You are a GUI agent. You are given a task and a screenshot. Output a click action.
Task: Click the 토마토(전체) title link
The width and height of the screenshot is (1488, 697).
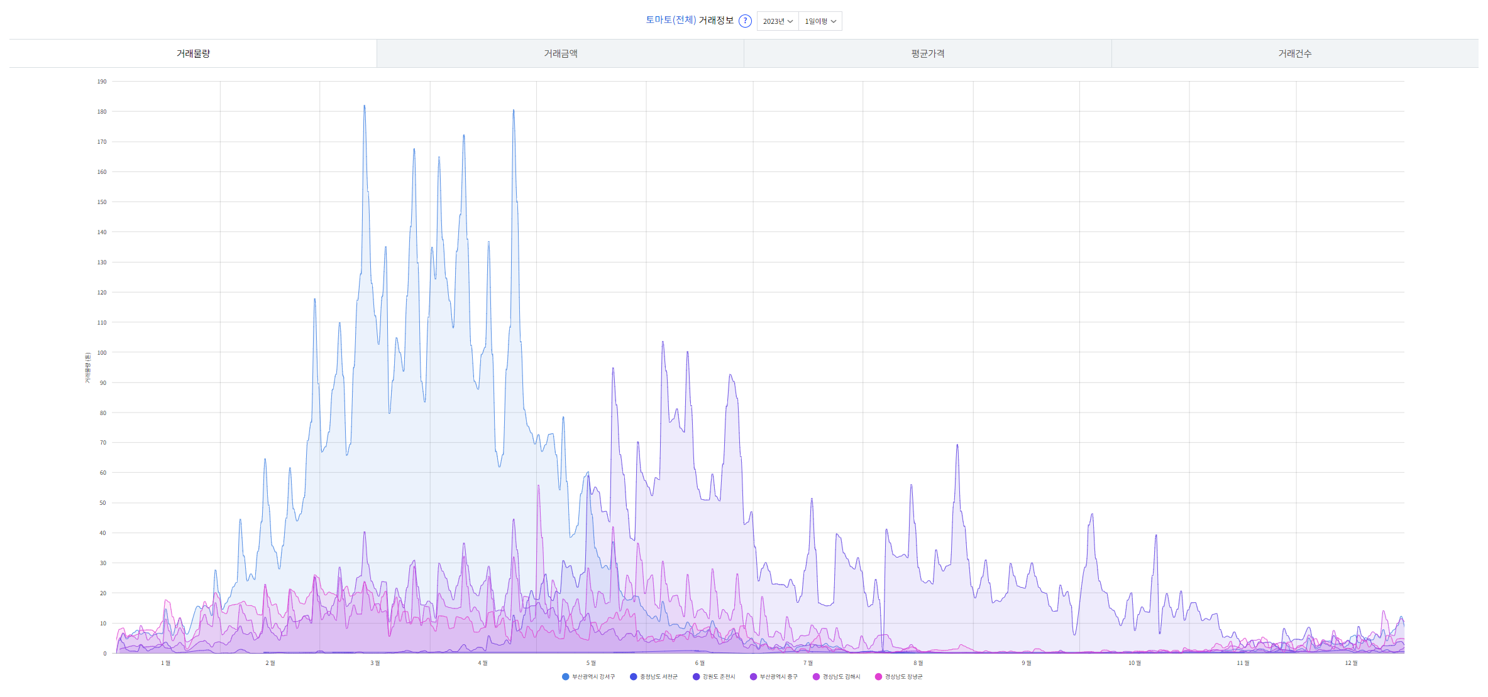(671, 20)
